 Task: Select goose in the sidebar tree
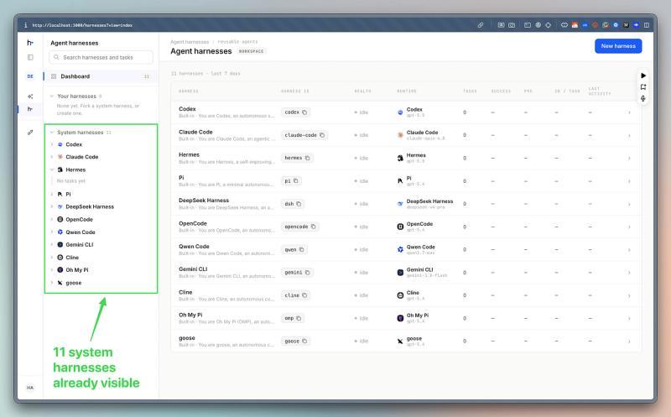74,283
